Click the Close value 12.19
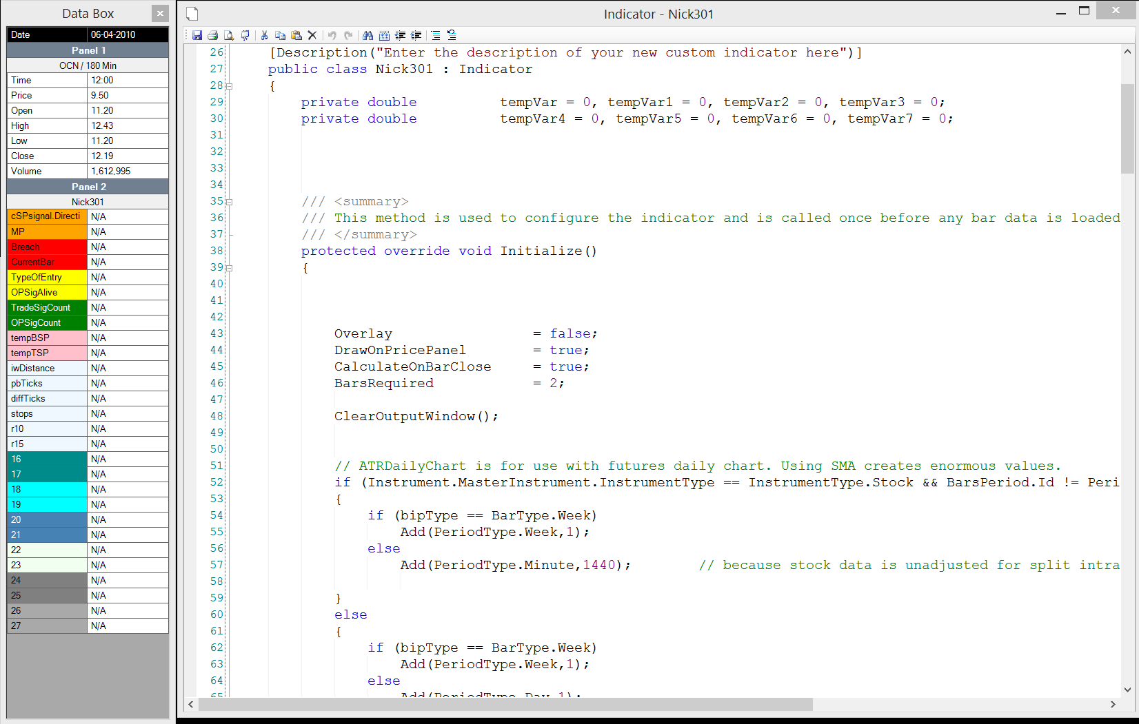Screen dimensions: 1139x724 click(102, 156)
